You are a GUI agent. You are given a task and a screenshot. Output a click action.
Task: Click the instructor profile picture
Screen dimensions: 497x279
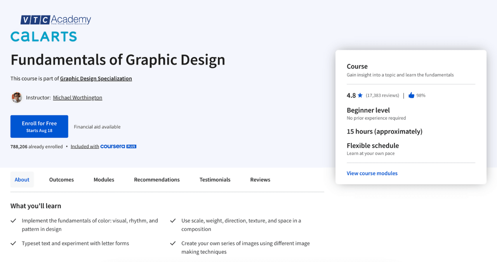click(16, 97)
